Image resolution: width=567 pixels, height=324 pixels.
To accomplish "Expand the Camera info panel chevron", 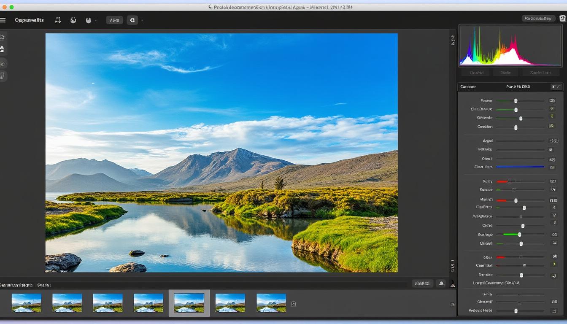I will [x=556, y=86].
